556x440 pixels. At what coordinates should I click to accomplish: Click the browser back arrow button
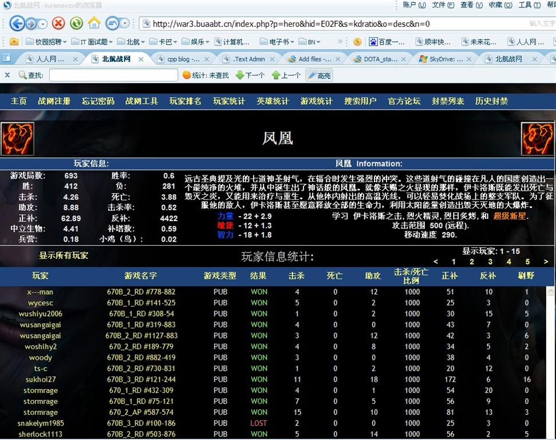click(x=17, y=23)
